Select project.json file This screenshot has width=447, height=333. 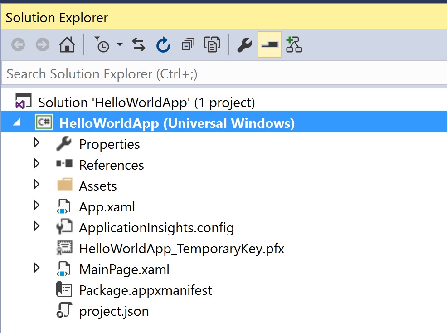(114, 311)
